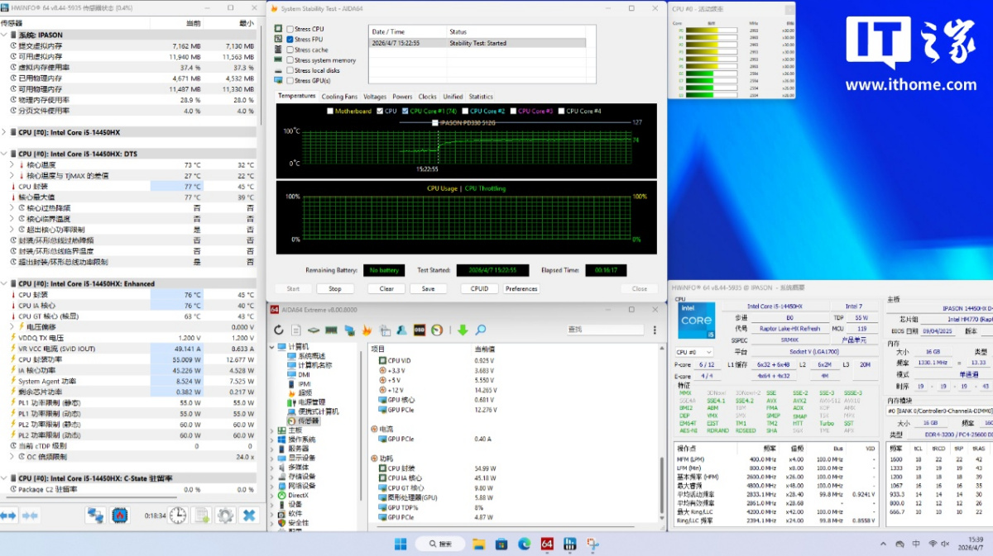Viewport: 993px width, 556px height.
Task: Switch to the Cooling Fans tab
Action: (339, 97)
